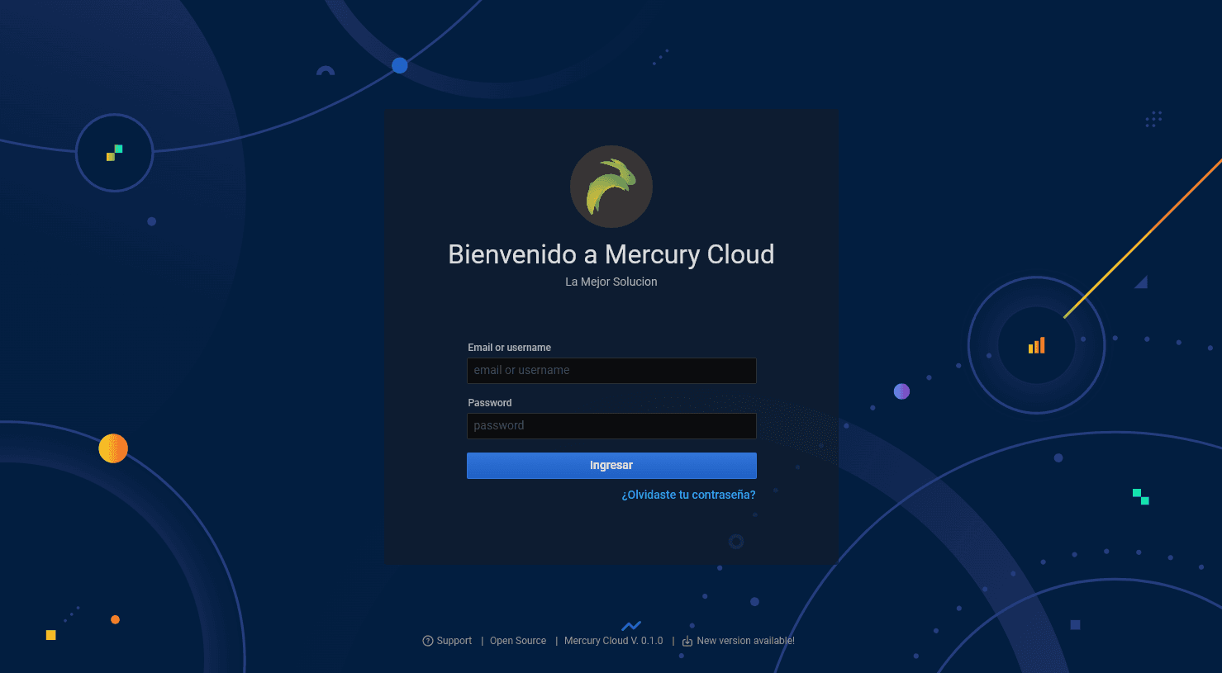Focus the email or username input field
1222x673 pixels.
(611, 370)
